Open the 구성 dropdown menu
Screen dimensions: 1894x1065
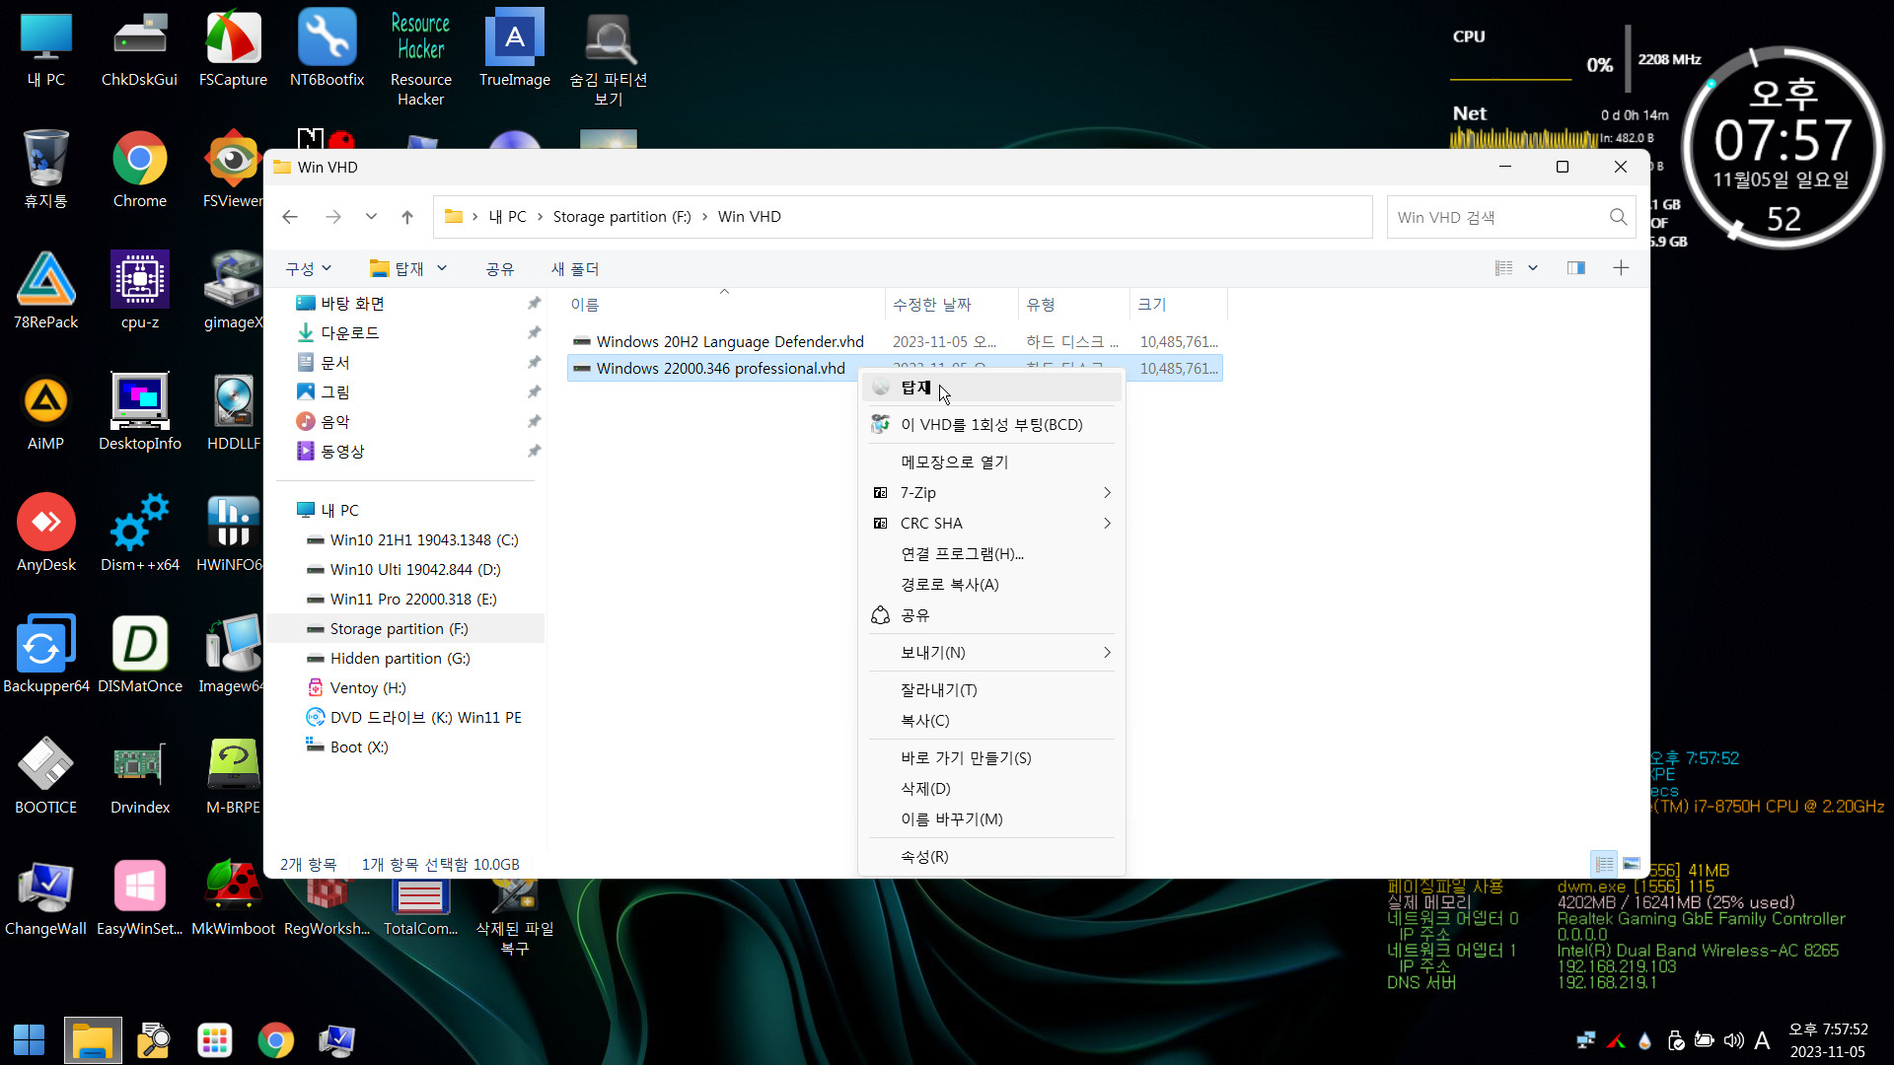(309, 268)
